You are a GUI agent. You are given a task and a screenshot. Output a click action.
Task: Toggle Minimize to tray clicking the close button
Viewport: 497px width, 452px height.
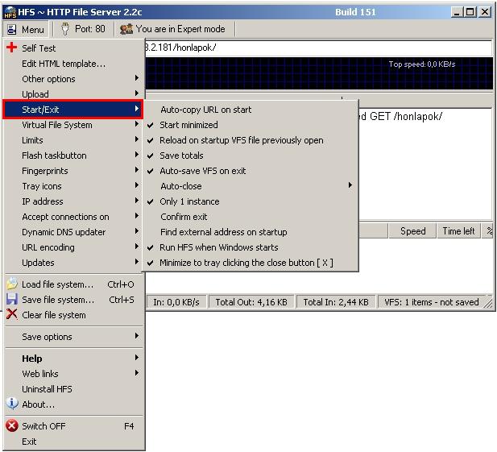point(251,263)
